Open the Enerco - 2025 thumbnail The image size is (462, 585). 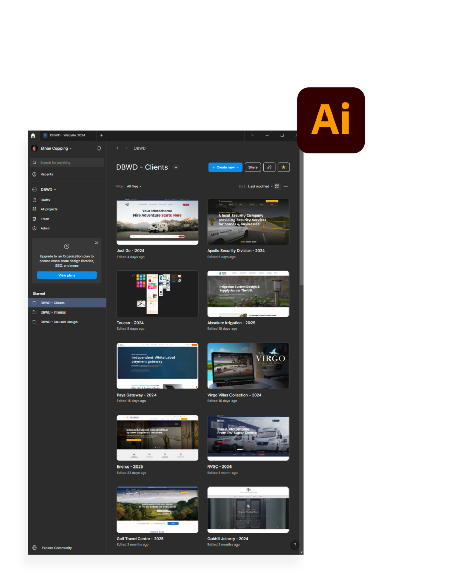tap(157, 438)
